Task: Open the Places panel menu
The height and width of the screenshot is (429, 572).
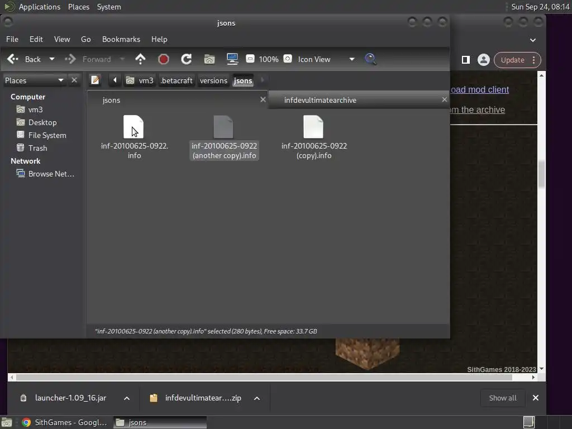Action: coord(79,7)
